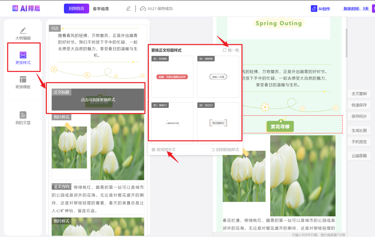Open the 更换模板 template icon
This screenshot has width=375, height=237.
23,79
